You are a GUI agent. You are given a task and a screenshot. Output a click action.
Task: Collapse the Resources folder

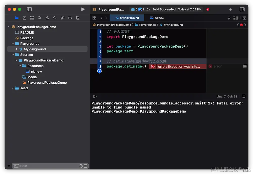pyautogui.click(x=20, y=66)
